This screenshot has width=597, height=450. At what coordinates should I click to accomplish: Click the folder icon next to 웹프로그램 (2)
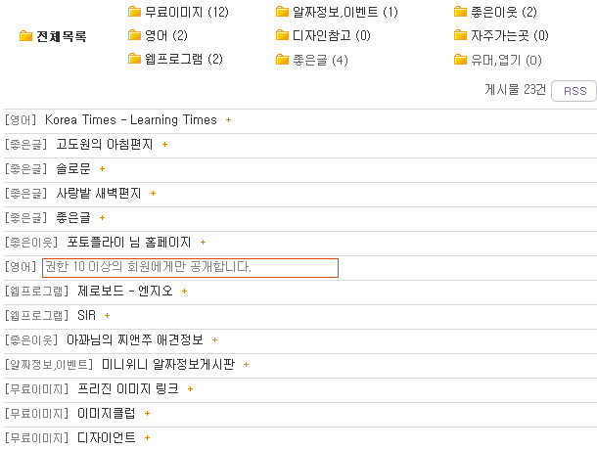135,59
